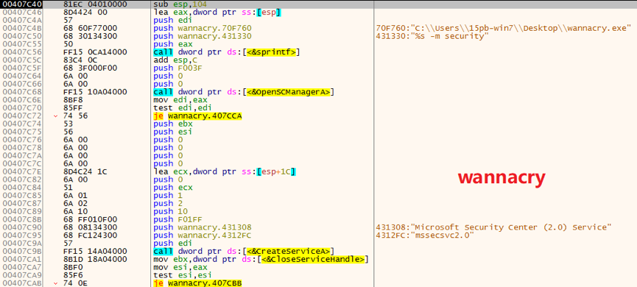Click the 'lea ecx,dword ptr ss:[esp+1C]' instruction
Image resolution: width=637 pixels, height=287 pixels.
225,172
